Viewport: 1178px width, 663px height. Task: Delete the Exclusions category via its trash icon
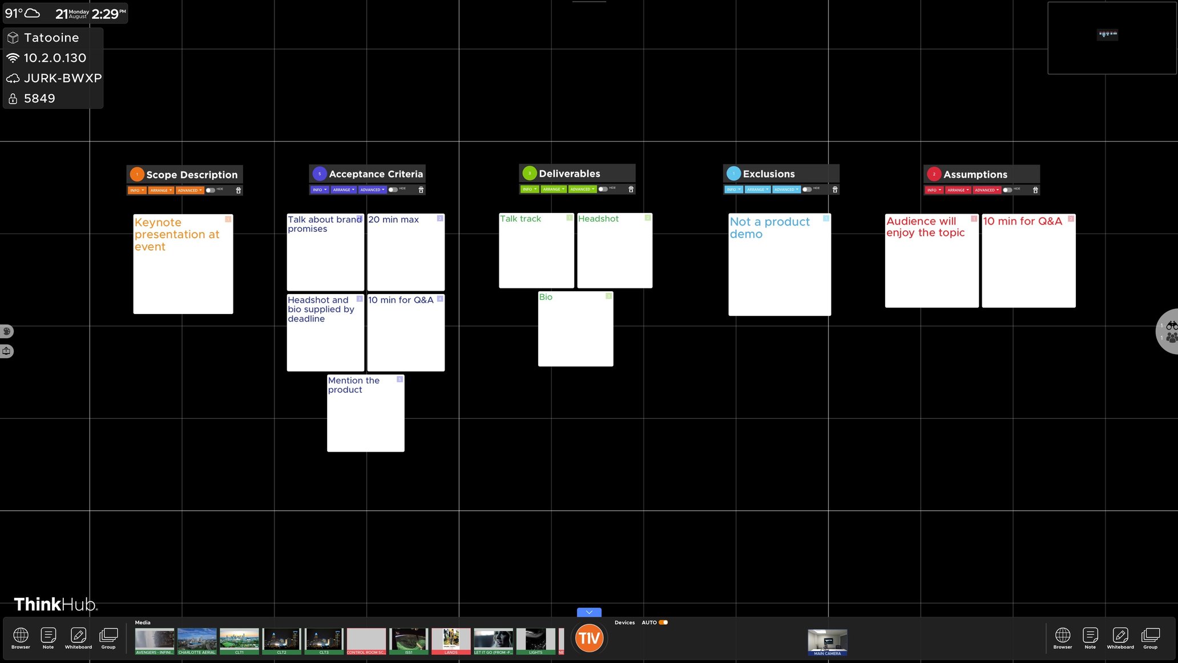click(x=834, y=189)
